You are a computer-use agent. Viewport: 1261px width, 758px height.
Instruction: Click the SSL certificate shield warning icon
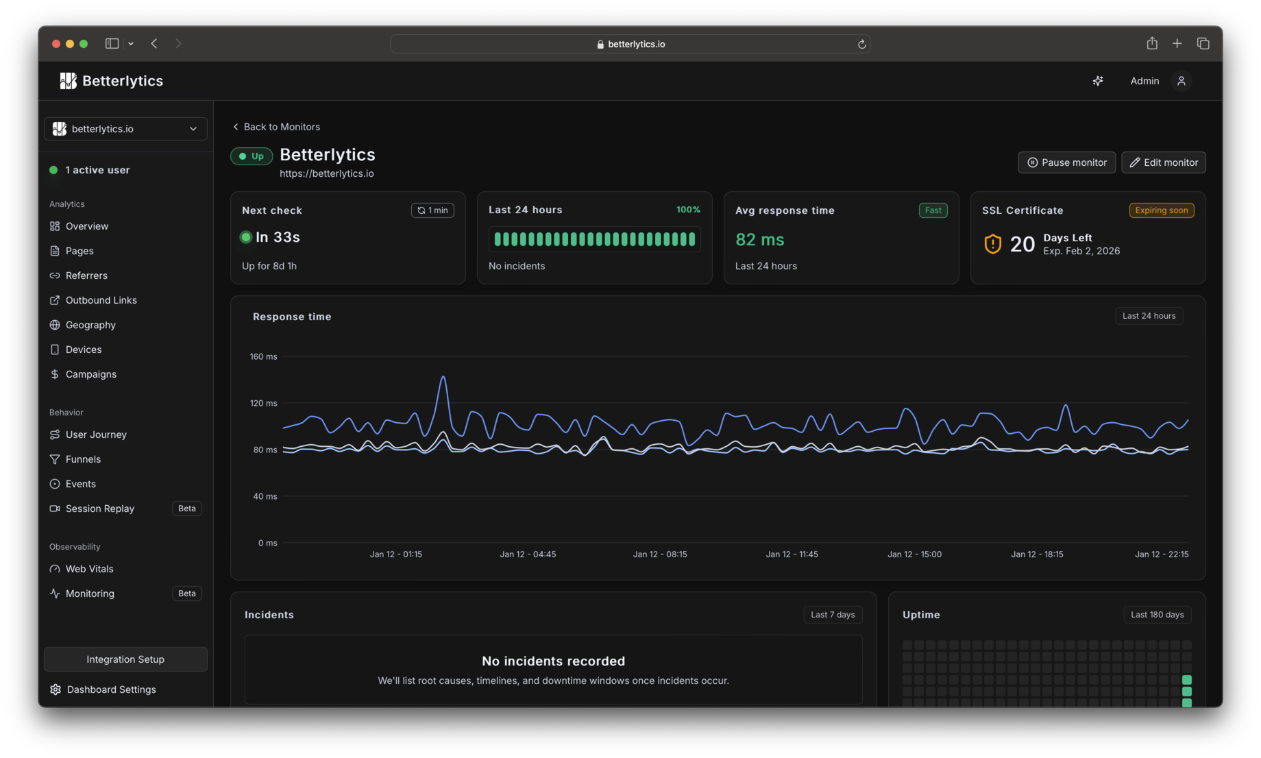coord(992,244)
